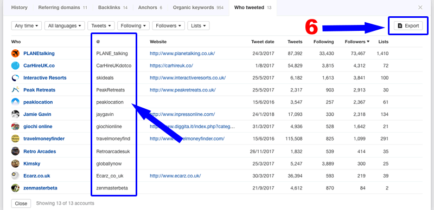Click the travelmoneyfinder avatar icon
Image resolution: width=434 pixels, height=210 pixels.
(15, 139)
